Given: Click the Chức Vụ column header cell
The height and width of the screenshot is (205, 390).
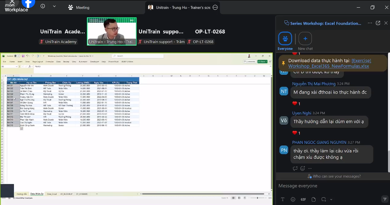Looking at the screenshot, I should [67, 82].
